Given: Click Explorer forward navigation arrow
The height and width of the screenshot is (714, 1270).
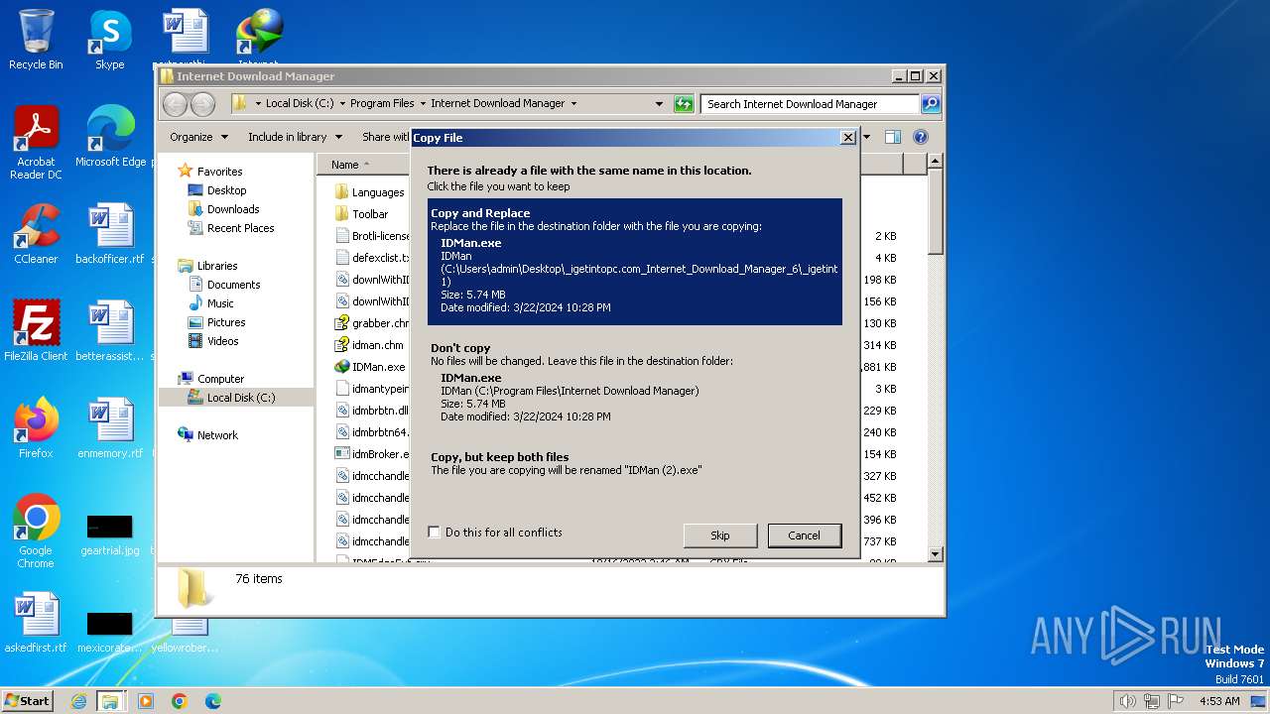Looking at the screenshot, I should (202, 104).
